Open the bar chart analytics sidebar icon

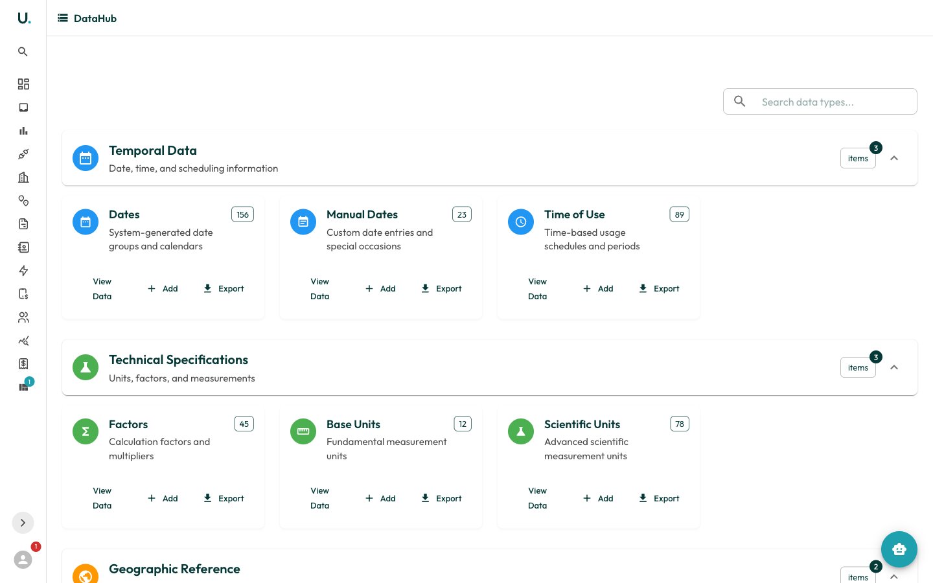click(x=23, y=131)
